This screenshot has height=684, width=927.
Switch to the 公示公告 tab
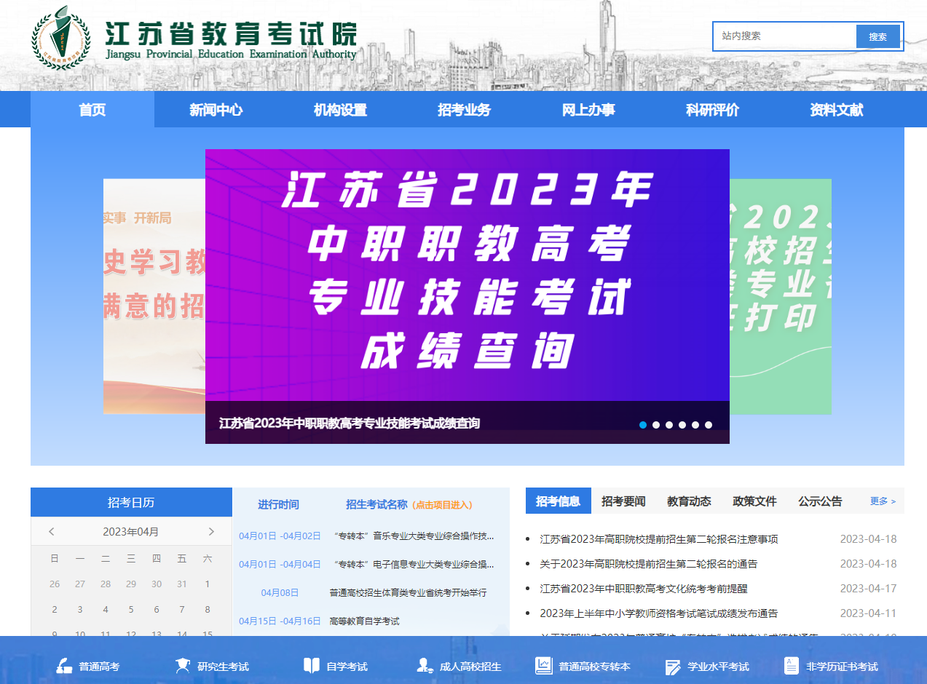pyautogui.click(x=820, y=501)
